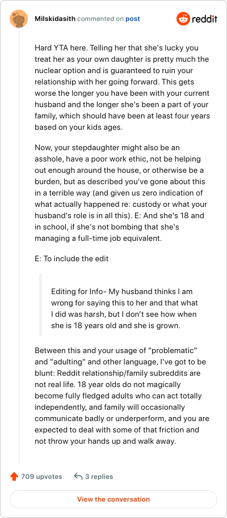Open the Milskidasith username link
The width and height of the screenshot is (227, 518).
[x=55, y=19]
